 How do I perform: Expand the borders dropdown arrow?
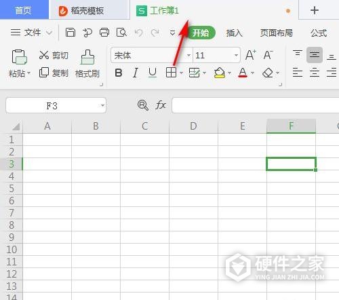181,73
